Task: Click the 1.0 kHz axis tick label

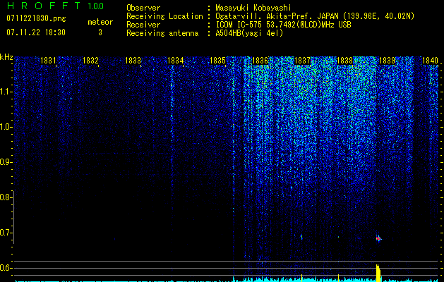Action: 6,127
